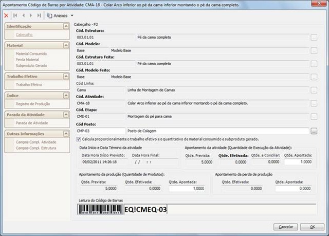The width and height of the screenshot is (329, 236).
Task: Go to previous record arrow icon
Action: 24,15
